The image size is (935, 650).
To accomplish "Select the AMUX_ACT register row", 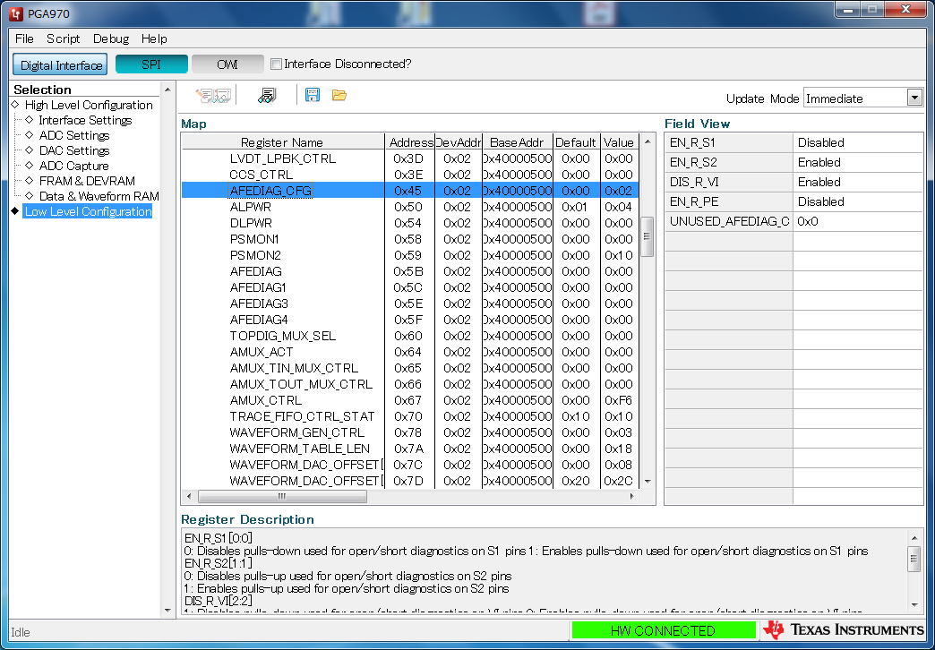I will tap(409, 352).
